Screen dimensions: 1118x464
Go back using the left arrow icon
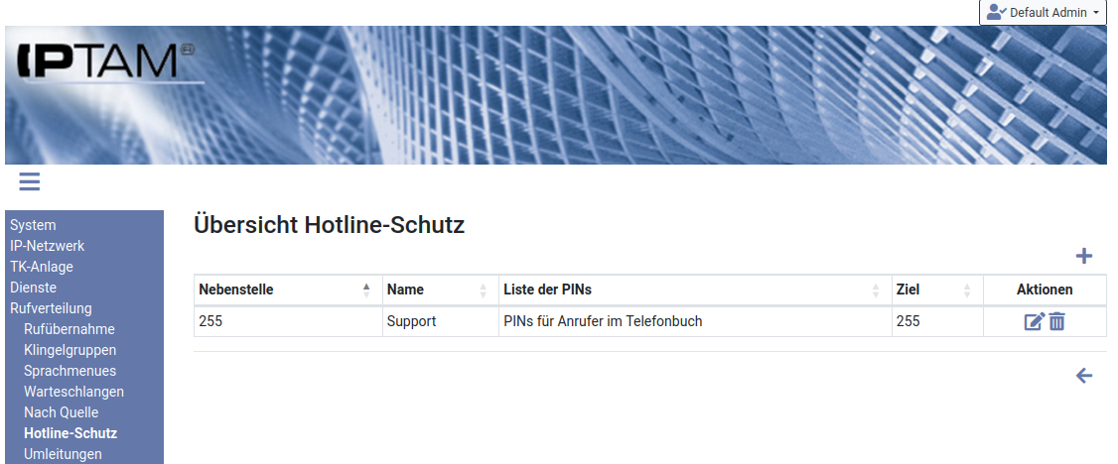[x=1084, y=376]
